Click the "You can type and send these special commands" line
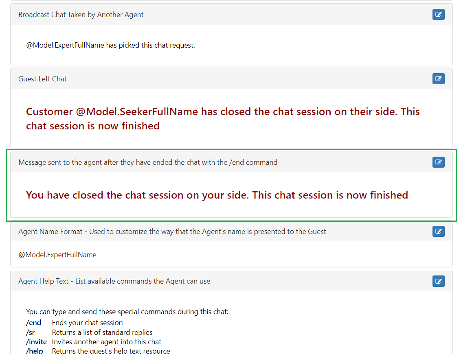 127,312
